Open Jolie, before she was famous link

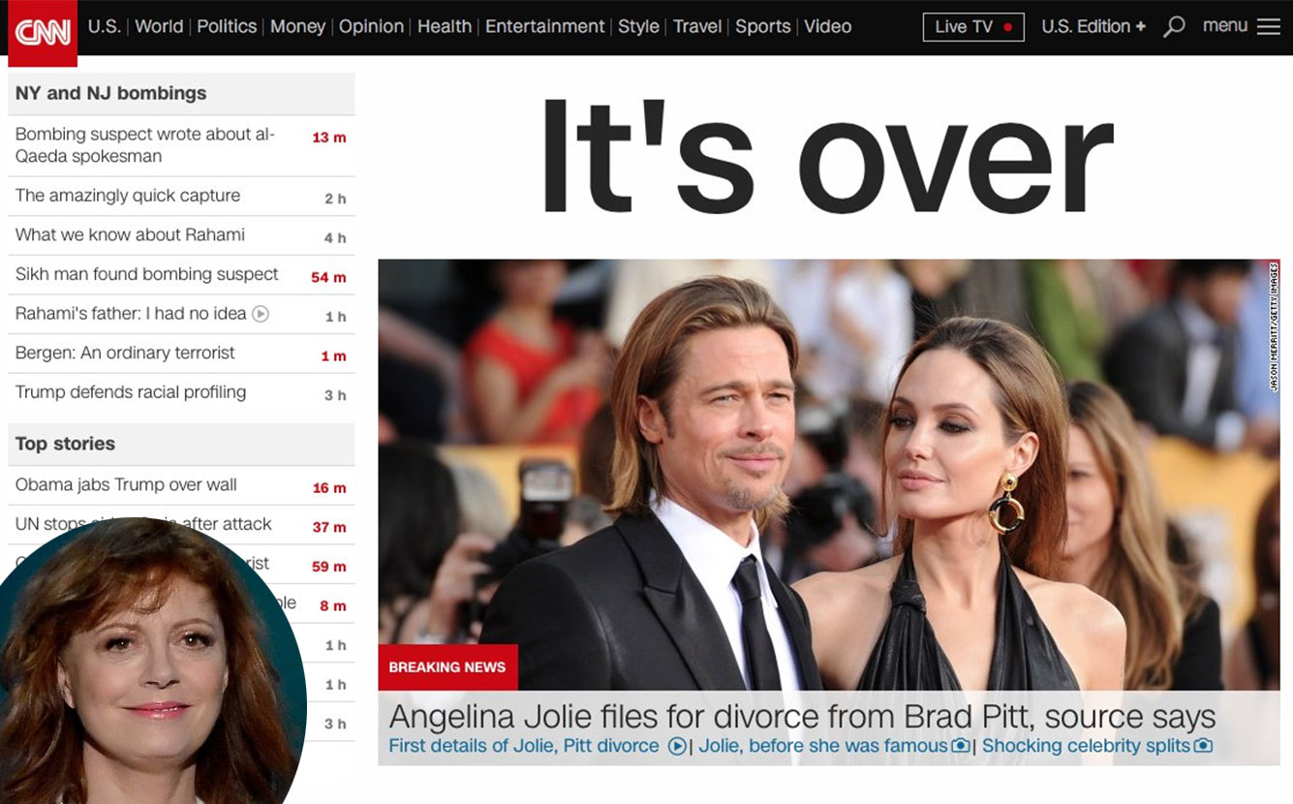click(x=823, y=746)
